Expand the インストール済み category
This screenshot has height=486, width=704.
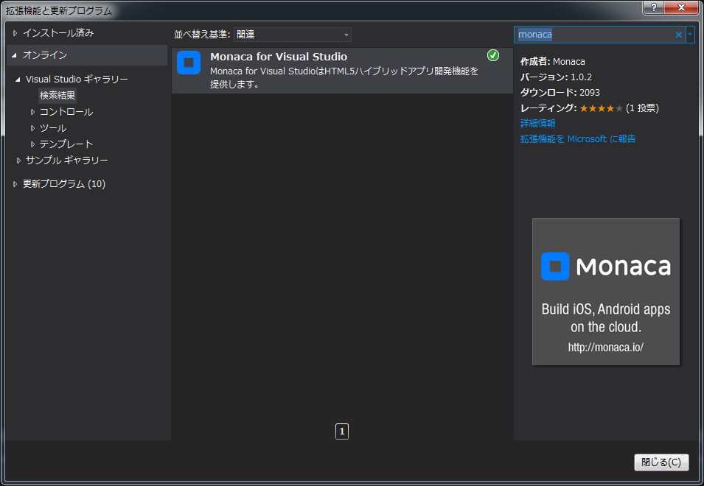click(15, 33)
